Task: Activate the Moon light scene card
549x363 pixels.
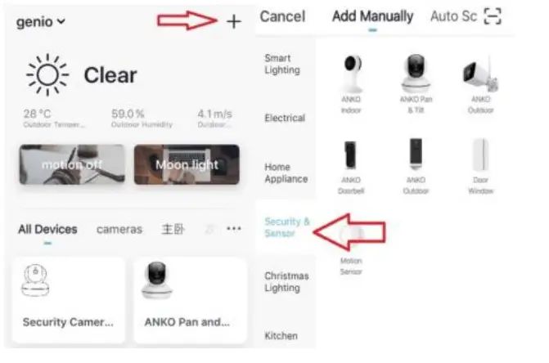Action: pyautogui.click(x=187, y=164)
